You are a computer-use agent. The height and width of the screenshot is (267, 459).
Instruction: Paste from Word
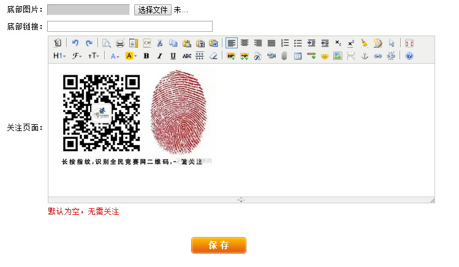coord(214,43)
